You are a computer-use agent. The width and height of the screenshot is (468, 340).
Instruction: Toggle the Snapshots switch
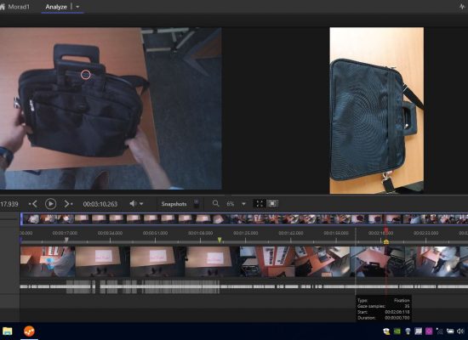click(197, 204)
